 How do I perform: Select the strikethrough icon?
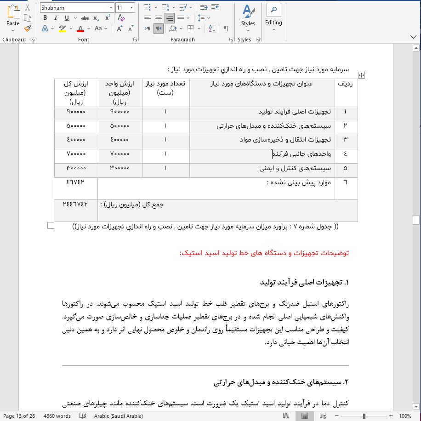click(85, 18)
